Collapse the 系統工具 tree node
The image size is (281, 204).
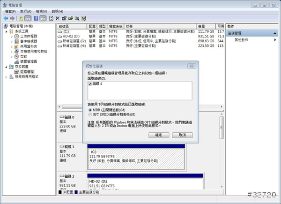(x=6, y=30)
